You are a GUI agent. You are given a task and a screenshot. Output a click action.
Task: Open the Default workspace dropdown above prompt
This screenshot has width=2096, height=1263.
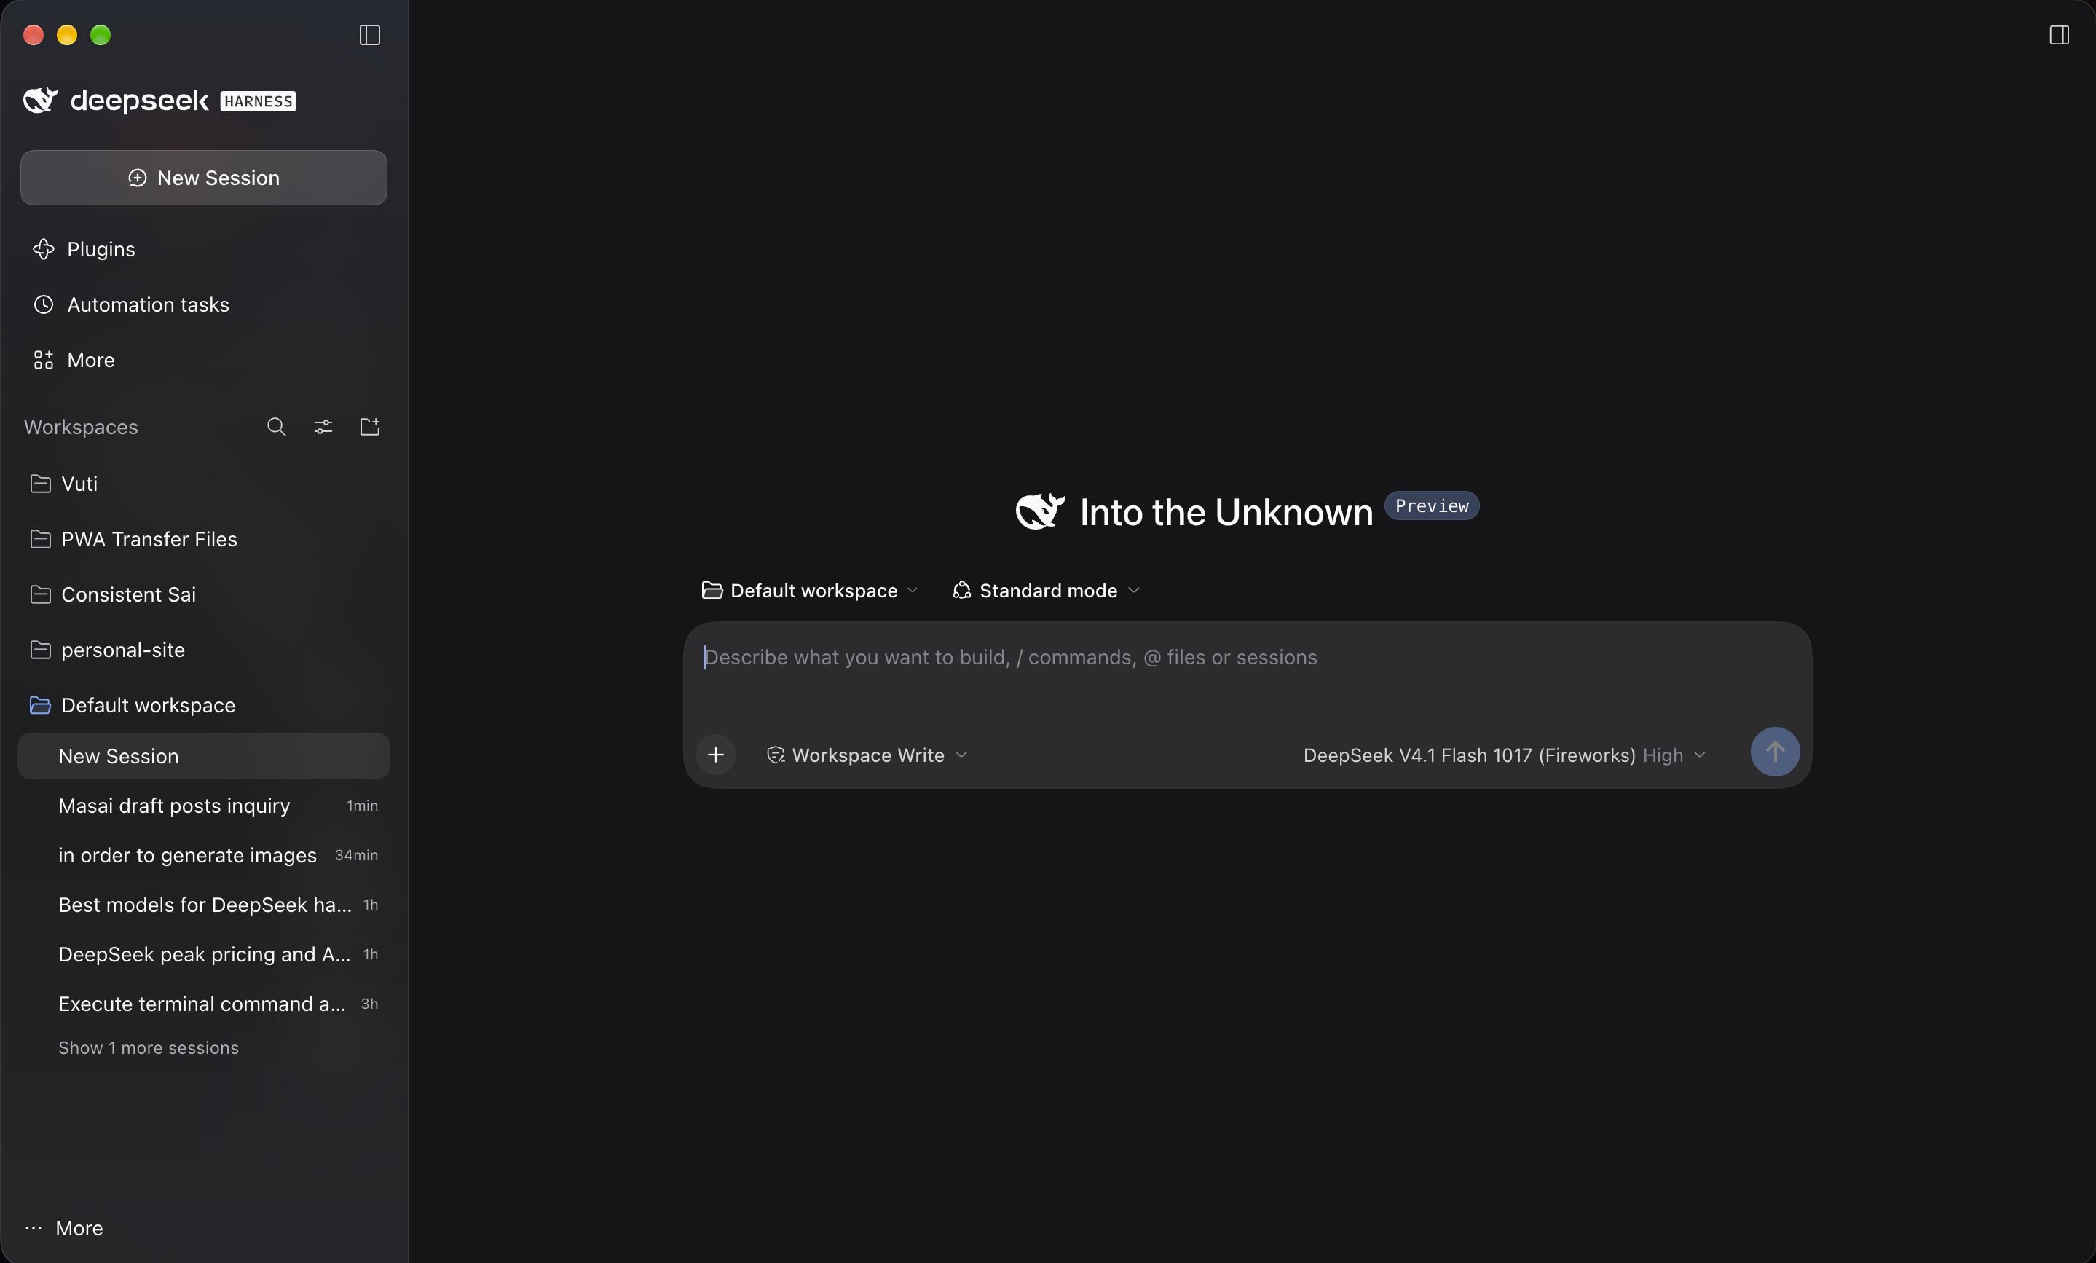click(x=810, y=590)
